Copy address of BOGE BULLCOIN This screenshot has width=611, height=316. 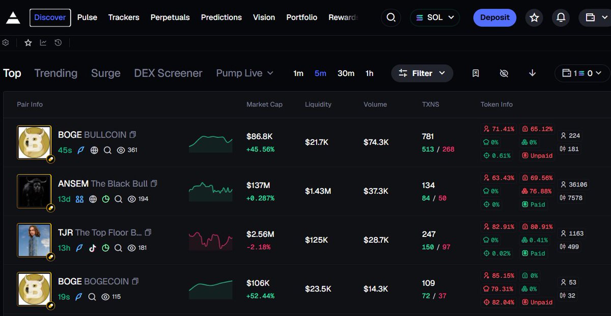pyautogui.click(x=133, y=135)
